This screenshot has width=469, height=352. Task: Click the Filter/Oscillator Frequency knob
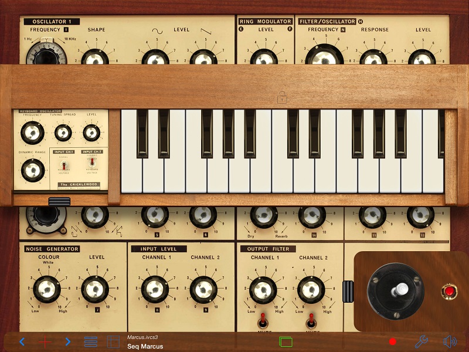(x=324, y=55)
